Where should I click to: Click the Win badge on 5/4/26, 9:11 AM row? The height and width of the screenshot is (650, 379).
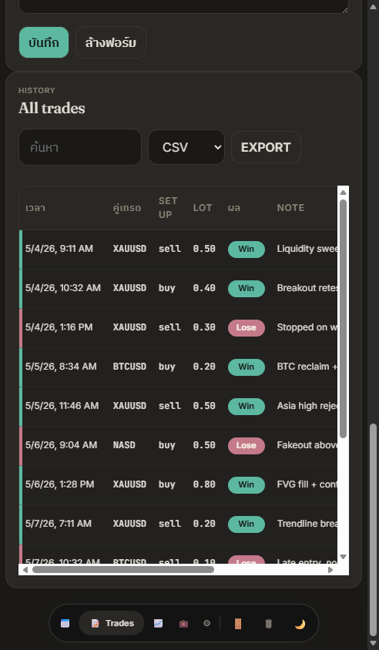pos(247,249)
